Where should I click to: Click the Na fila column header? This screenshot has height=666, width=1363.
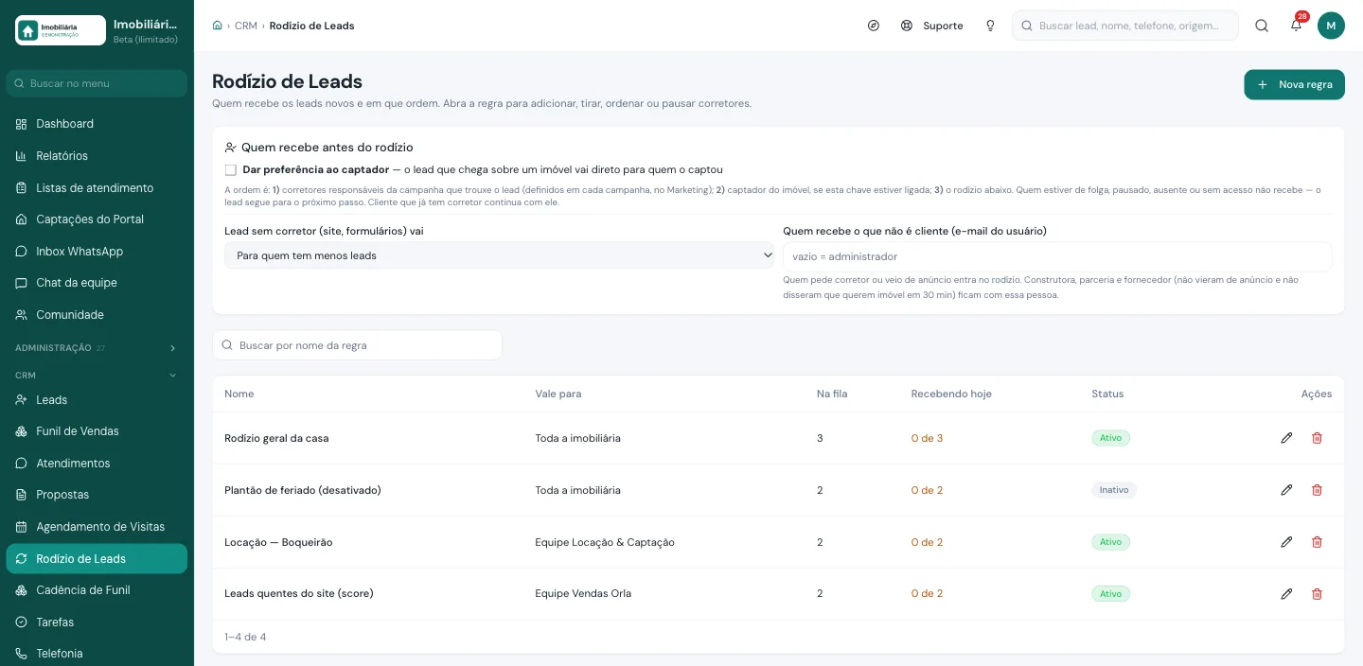pyautogui.click(x=832, y=394)
